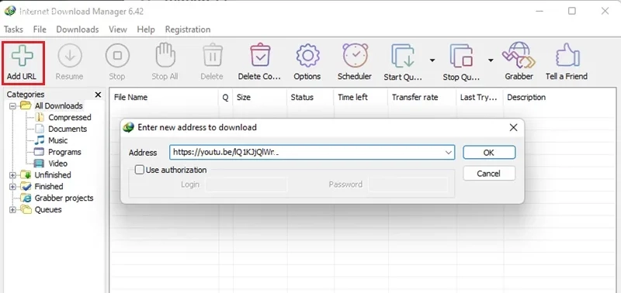Select the Video category
The image size is (621, 293).
[x=57, y=164]
